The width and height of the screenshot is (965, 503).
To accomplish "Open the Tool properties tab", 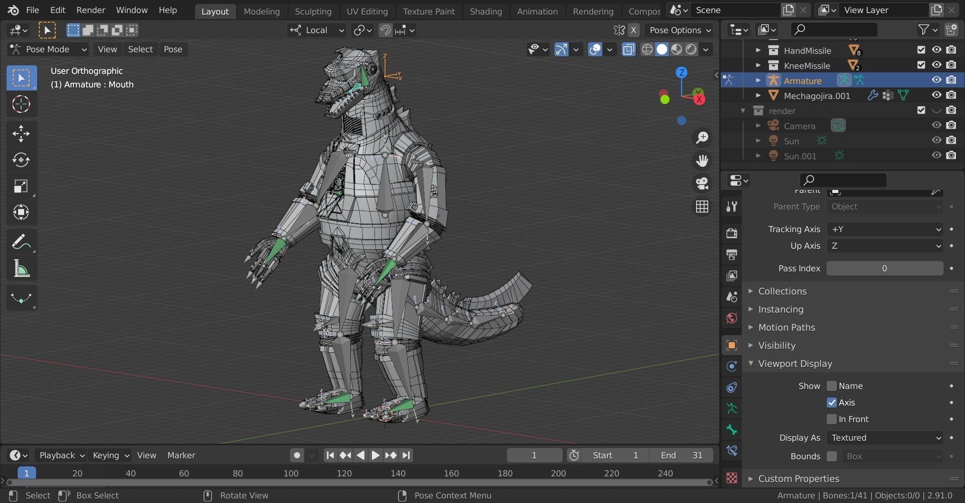I will 732,207.
